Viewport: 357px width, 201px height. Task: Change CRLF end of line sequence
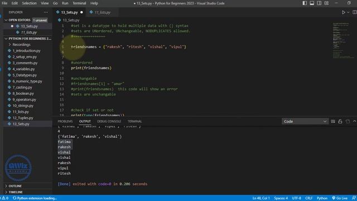[308, 198]
